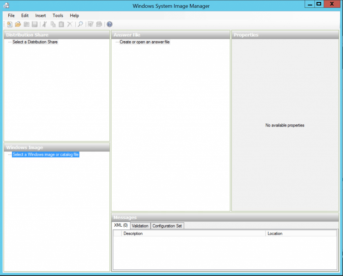This screenshot has height=276, width=343.
Task: Click the Properties pane header
Action: (285, 35)
